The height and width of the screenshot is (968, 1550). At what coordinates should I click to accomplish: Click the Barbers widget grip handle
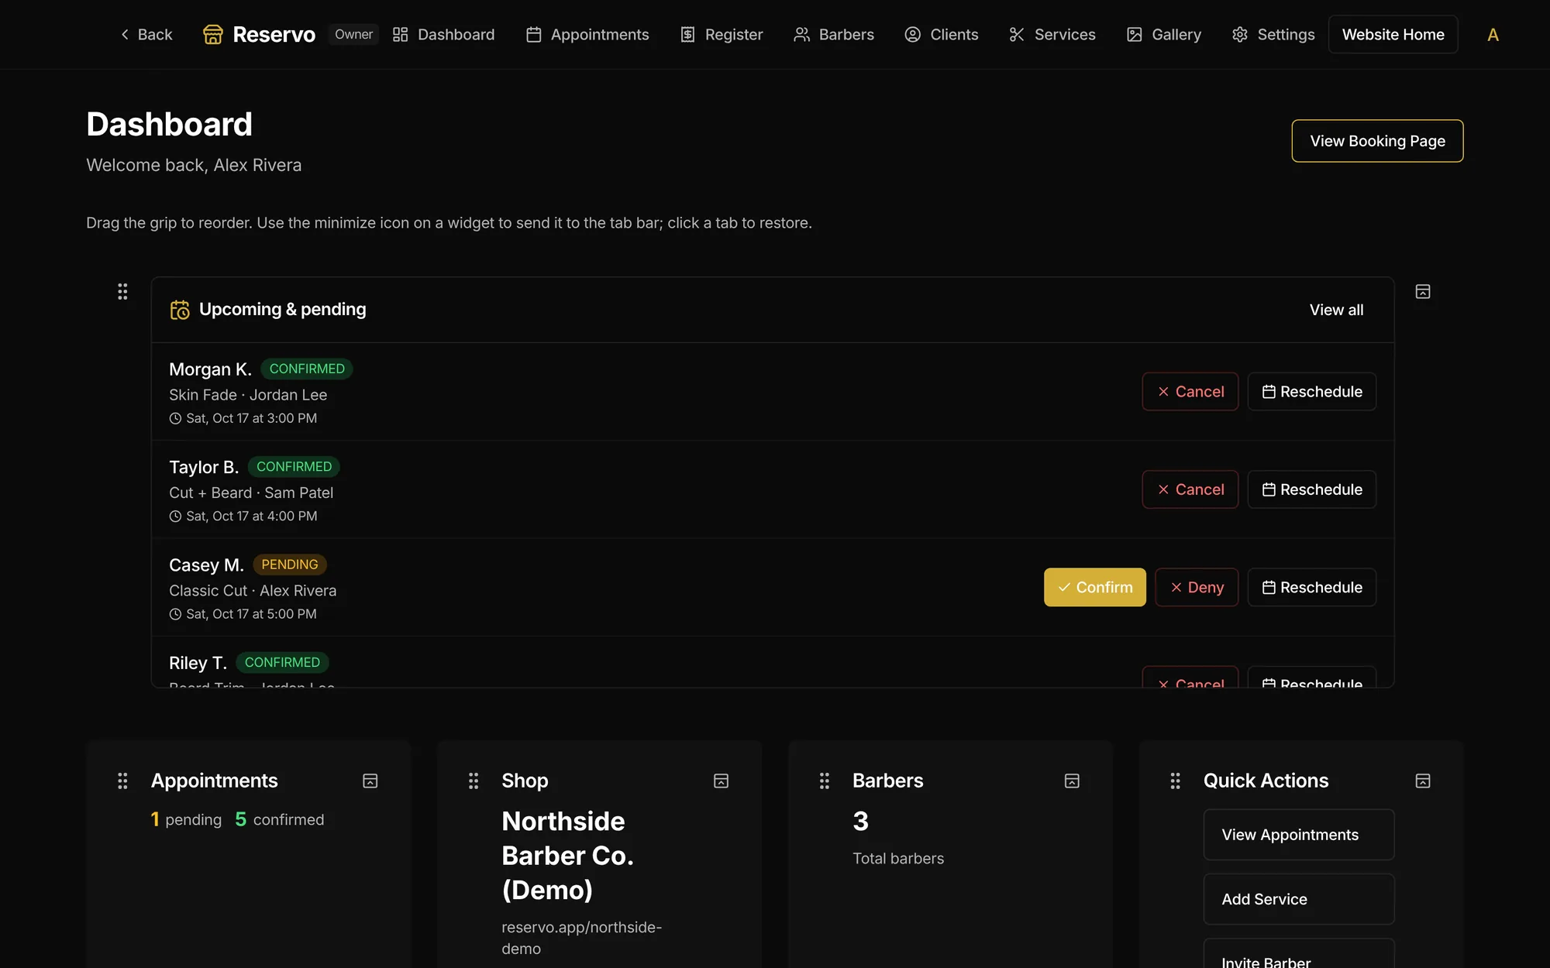point(825,781)
